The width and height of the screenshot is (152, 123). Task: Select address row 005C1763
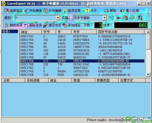coord(82,36)
